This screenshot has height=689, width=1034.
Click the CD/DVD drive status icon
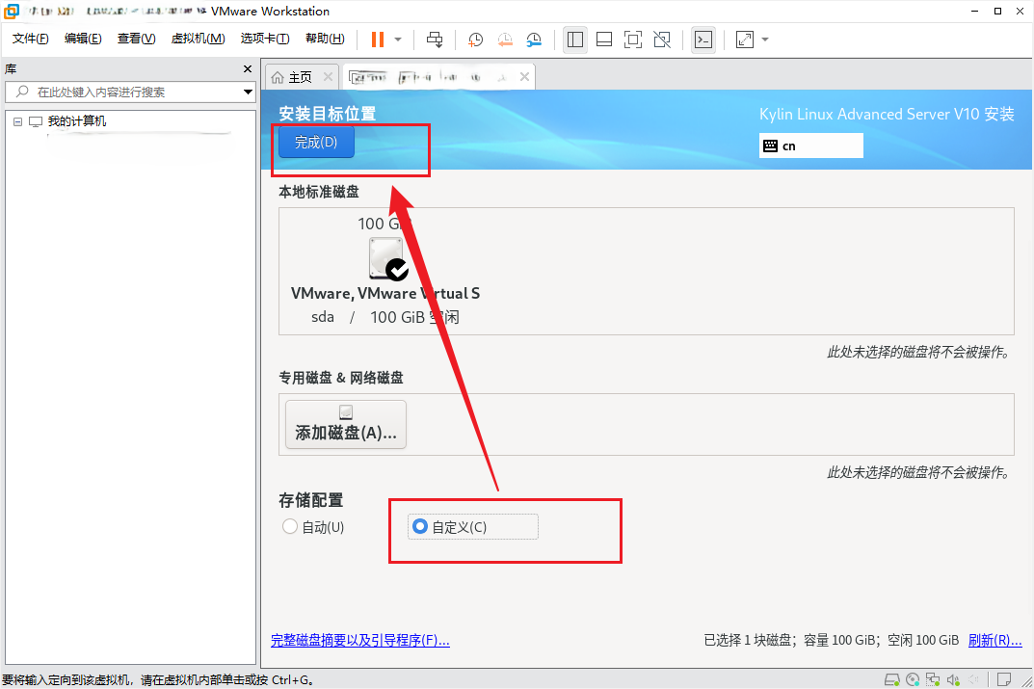coord(913,679)
